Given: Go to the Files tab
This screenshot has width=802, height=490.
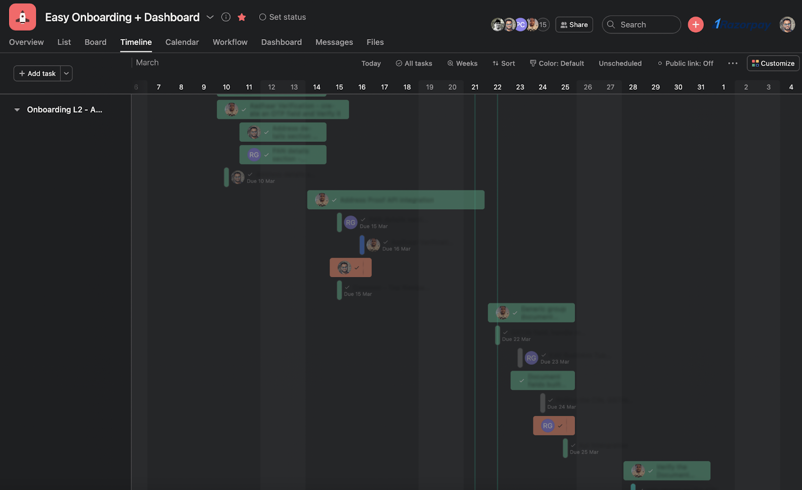Looking at the screenshot, I should (x=375, y=42).
